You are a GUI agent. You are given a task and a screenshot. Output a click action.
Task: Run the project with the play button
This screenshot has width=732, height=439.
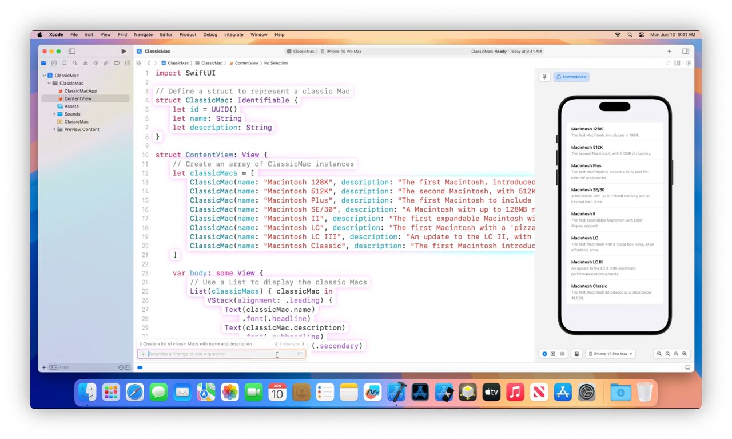point(124,51)
